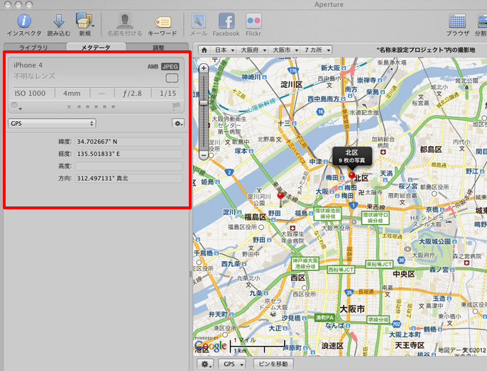Click the red pin near 野田
The height and width of the screenshot is (371, 487).
click(281, 196)
